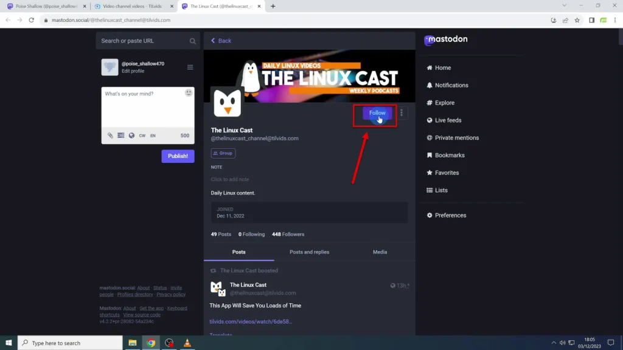Screen dimensions: 623x350
Task: Open a new browser tab
Action: coord(273,6)
